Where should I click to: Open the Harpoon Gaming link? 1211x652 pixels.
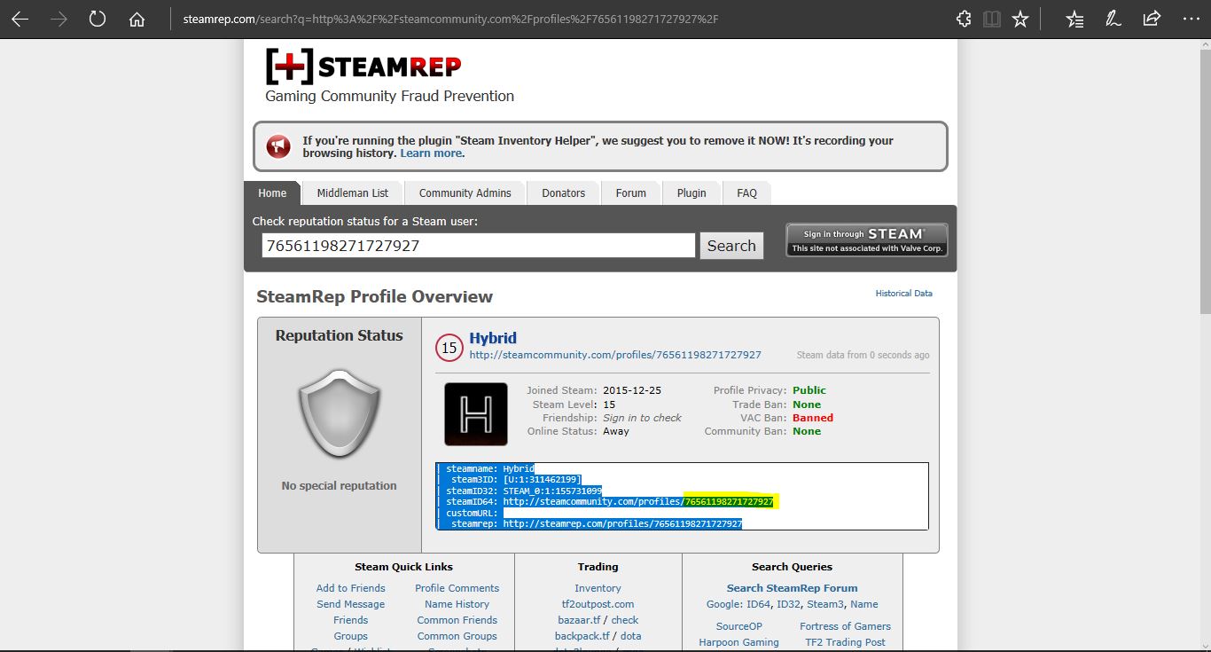pos(739,642)
